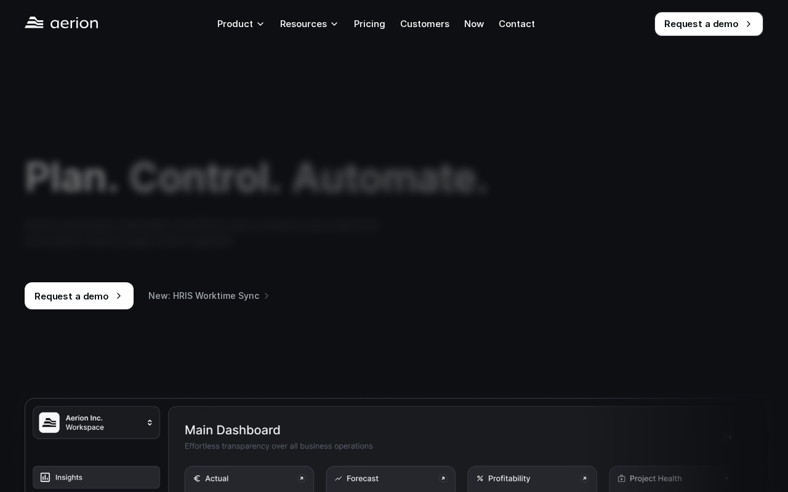The image size is (788, 492).
Task: Open the Actual card's expand arrow
Action: pyautogui.click(x=302, y=478)
